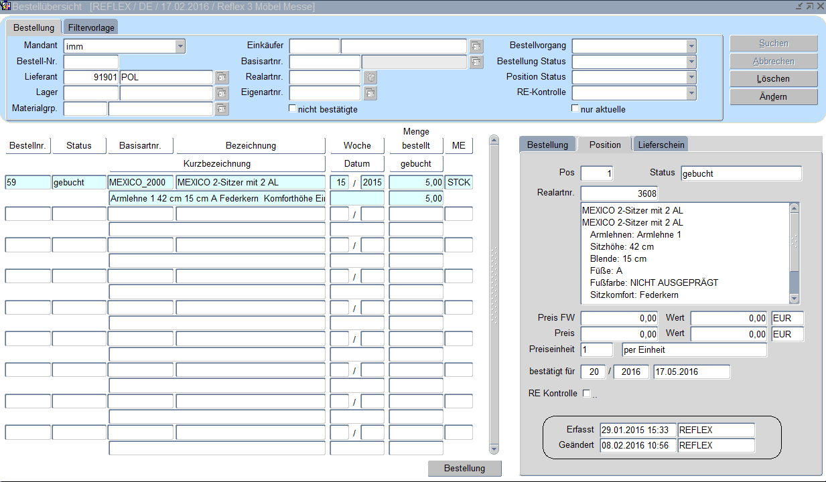
Task: Expand the Position Status dropdown
Action: click(x=691, y=78)
